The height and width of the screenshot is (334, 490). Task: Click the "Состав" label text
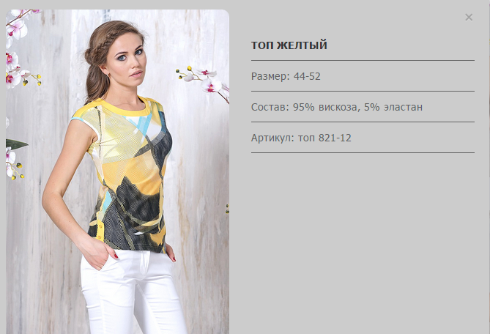(270, 107)
